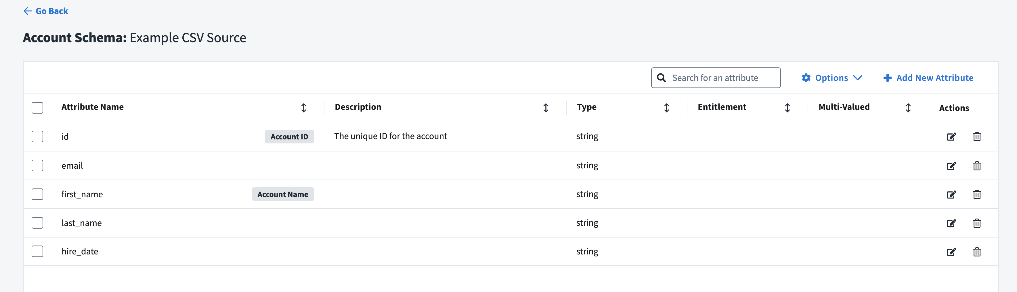This screenshot has width=1017, height=292.
Task: Click the edit icon for email attribute
Action: pyautogui.click(x=951, y=166)
